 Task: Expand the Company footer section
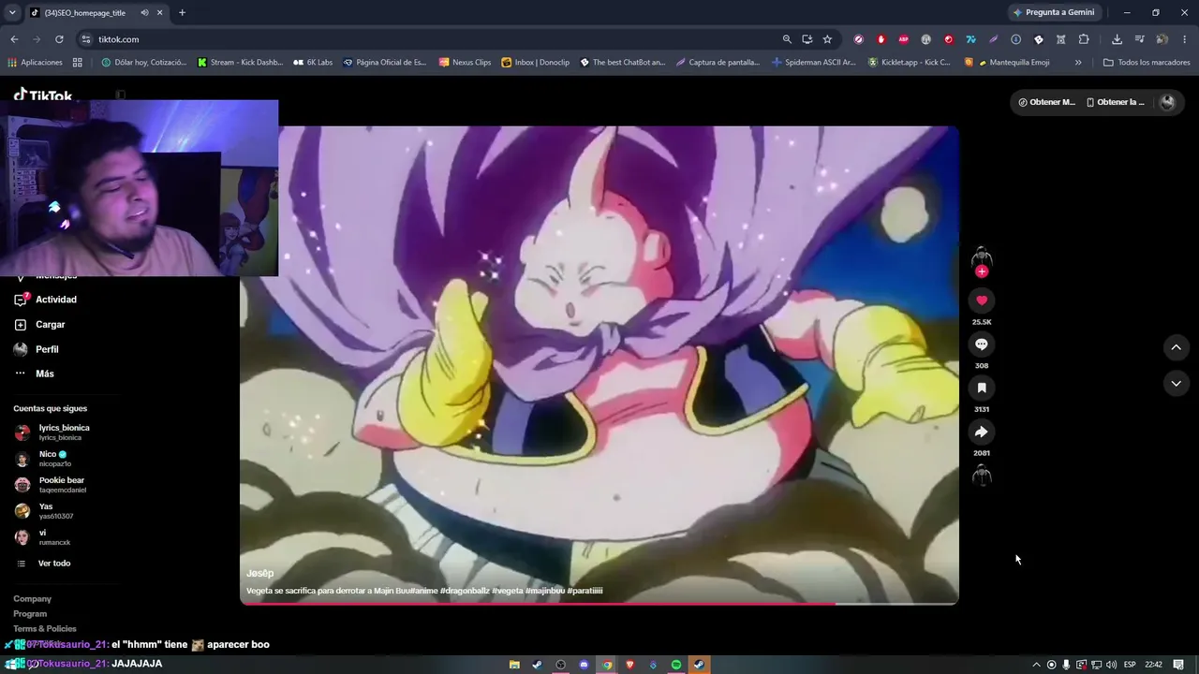tap(33, 599)
